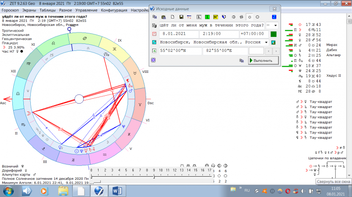The width and height of the screenshot is (352, 197).
Task: Select the pressed small circle mode button
Action: [x=249, y=17]
